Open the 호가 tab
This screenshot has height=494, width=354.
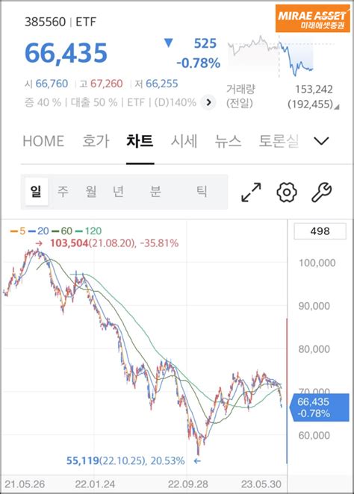[x=96, y=141]
